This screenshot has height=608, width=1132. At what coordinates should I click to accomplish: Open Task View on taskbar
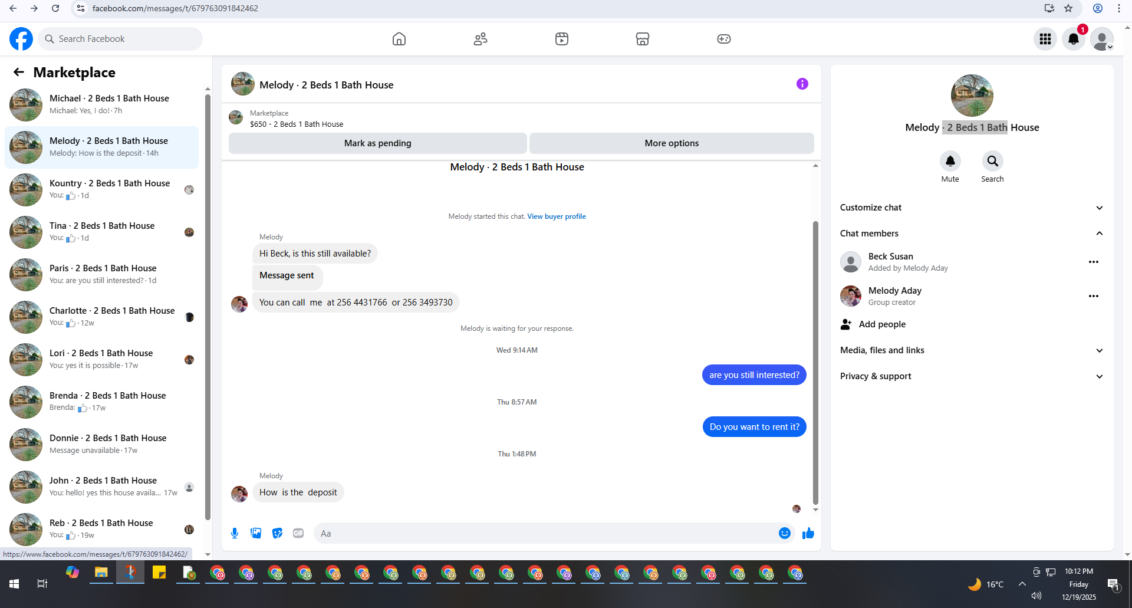[x=42, y=584]
